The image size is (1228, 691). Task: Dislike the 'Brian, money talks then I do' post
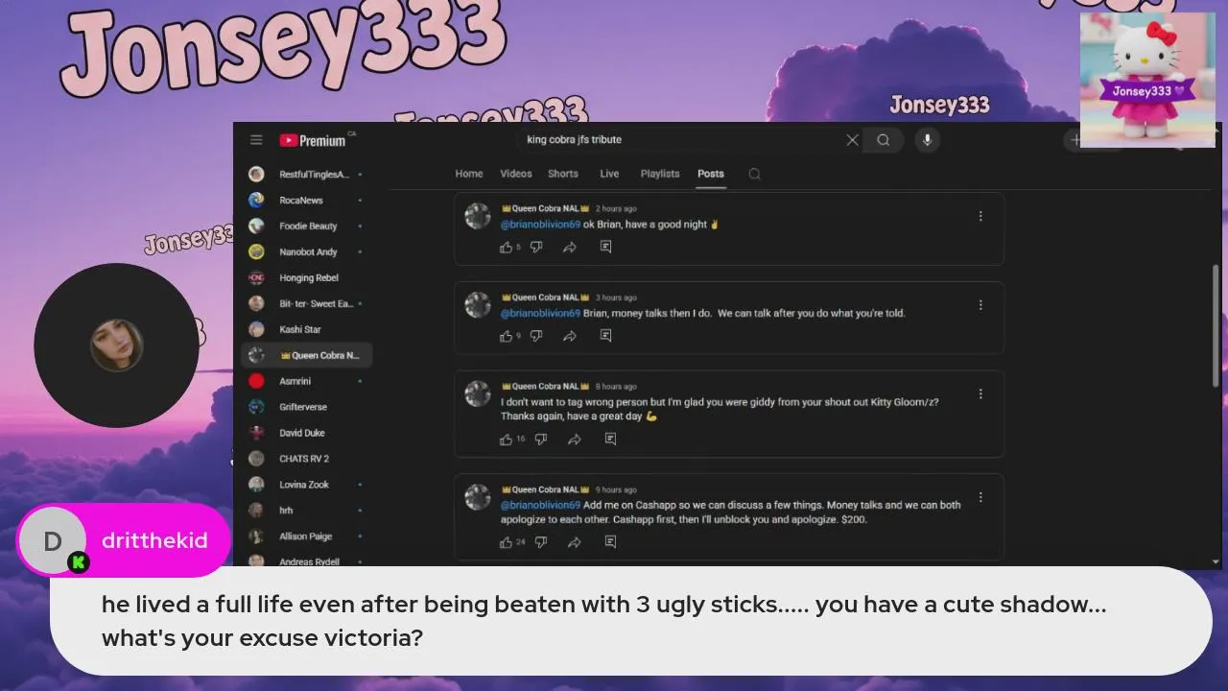coord(536,336)
